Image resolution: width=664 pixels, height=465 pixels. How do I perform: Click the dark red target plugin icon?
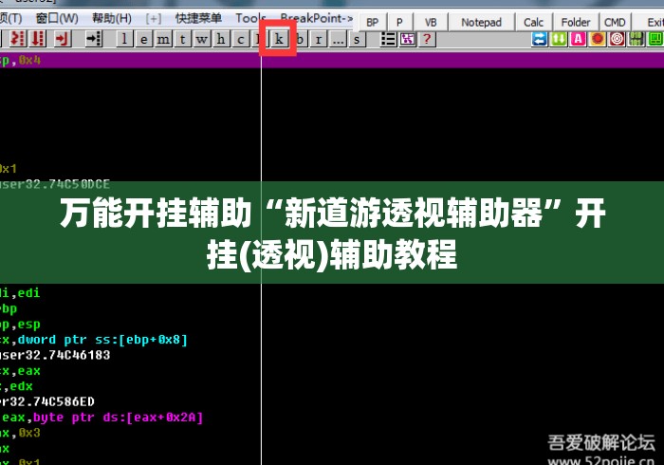(617, 39)
